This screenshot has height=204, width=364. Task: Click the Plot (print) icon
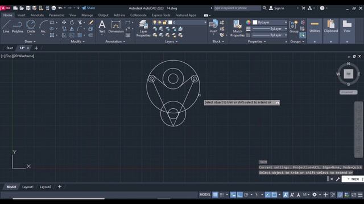pyautogui.click(x=53, y=8)
